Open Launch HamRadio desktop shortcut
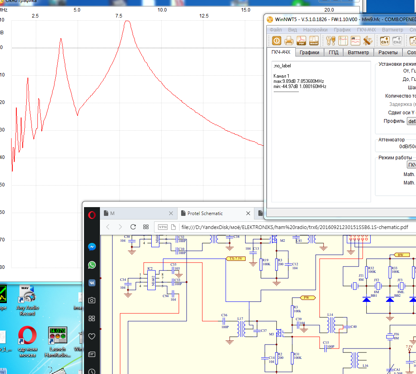 57,342
